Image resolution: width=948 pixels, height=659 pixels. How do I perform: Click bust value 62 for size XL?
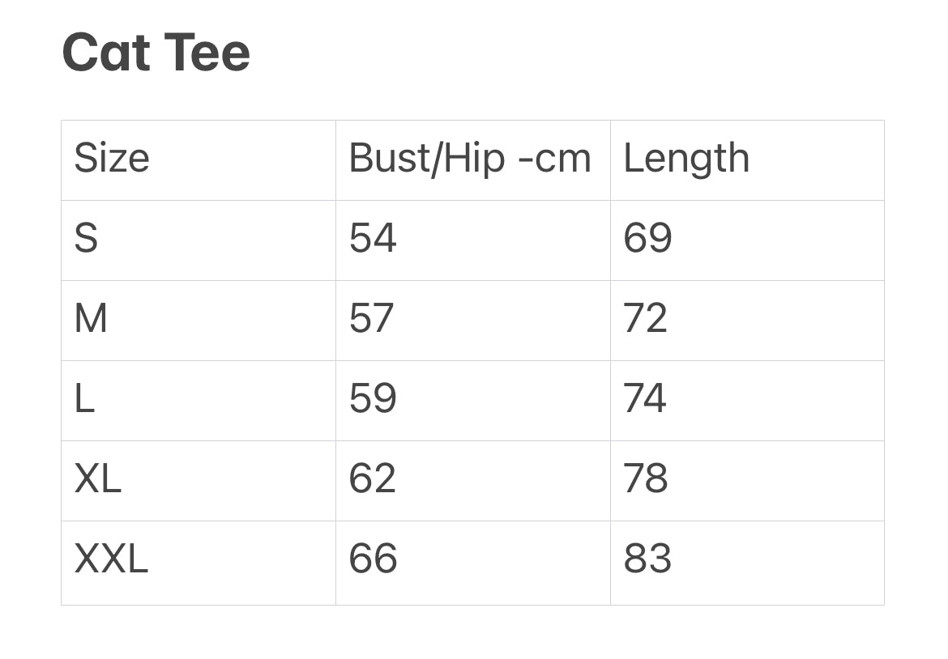373,478
